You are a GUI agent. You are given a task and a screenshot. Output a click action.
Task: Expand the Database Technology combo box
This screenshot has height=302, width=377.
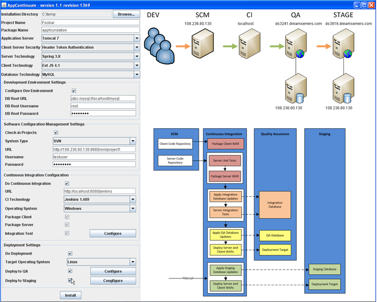[136, 75]
